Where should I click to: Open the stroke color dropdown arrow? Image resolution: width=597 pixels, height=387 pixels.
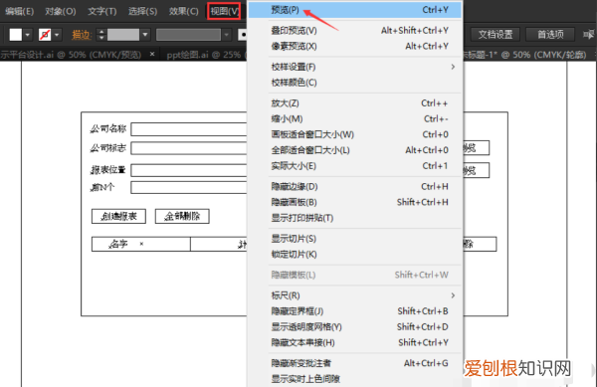(x=57, y=35)
